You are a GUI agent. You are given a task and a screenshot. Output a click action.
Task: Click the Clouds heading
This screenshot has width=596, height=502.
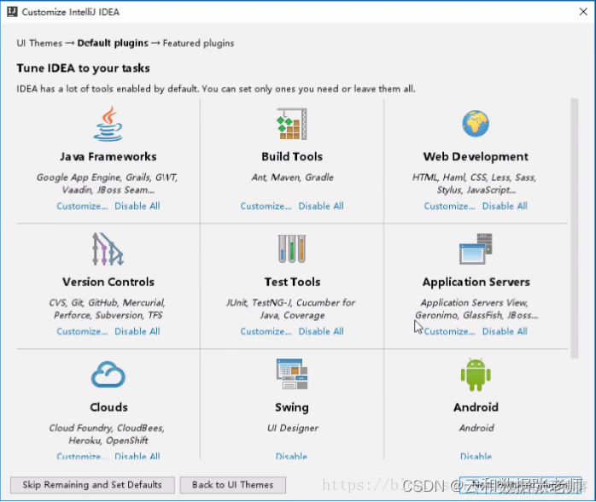click(108, 407)
